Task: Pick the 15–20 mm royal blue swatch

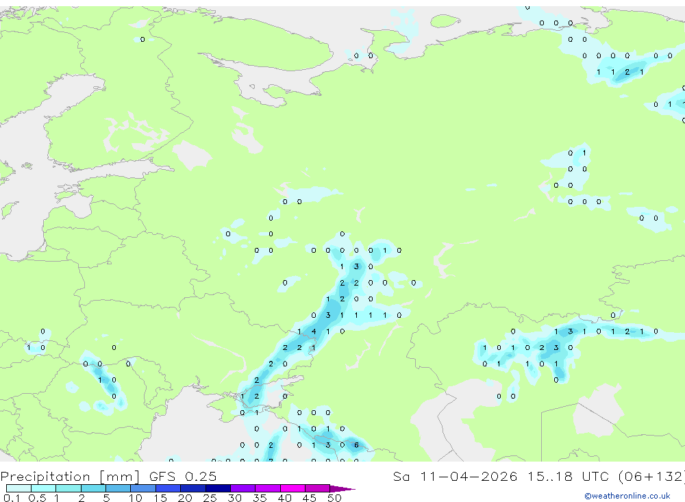Action: (169, 488)
